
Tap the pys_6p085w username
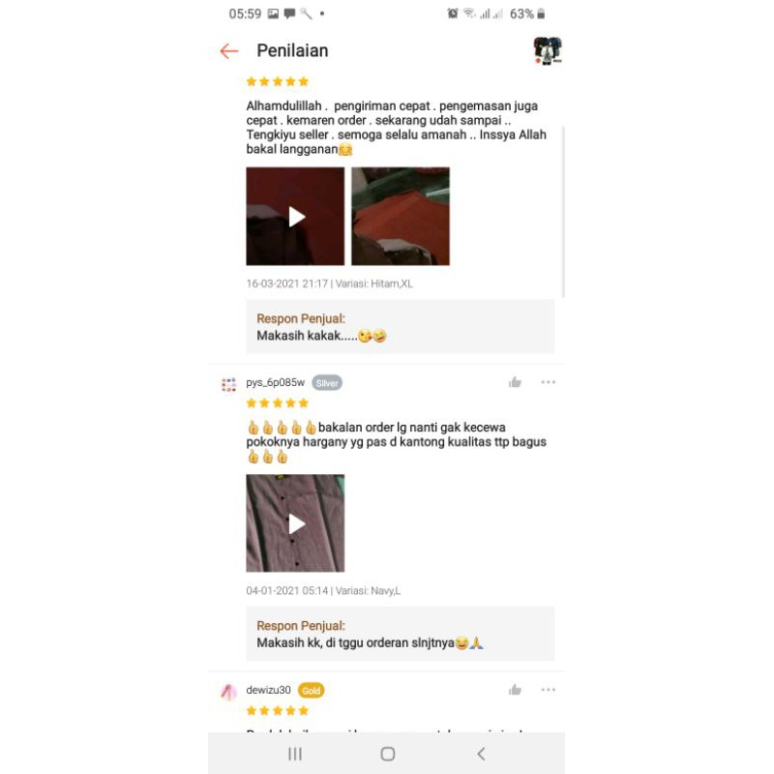click(276, 382)
